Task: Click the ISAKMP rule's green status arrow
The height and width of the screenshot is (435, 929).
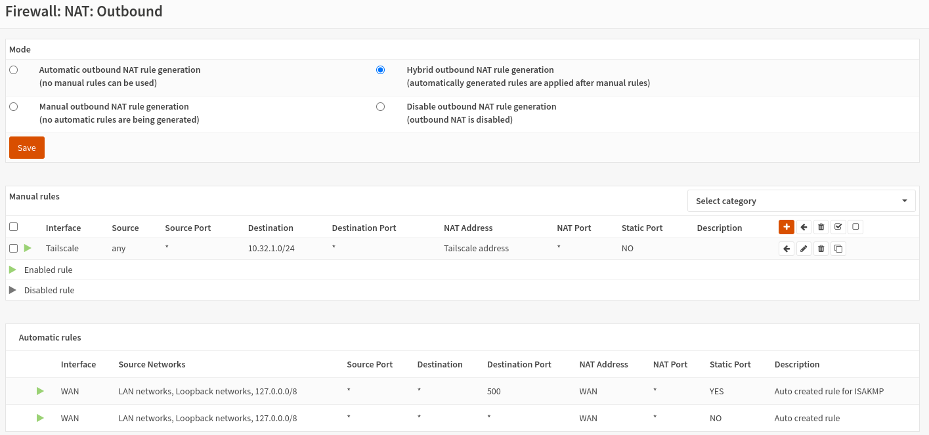Action: coord(40,391)
